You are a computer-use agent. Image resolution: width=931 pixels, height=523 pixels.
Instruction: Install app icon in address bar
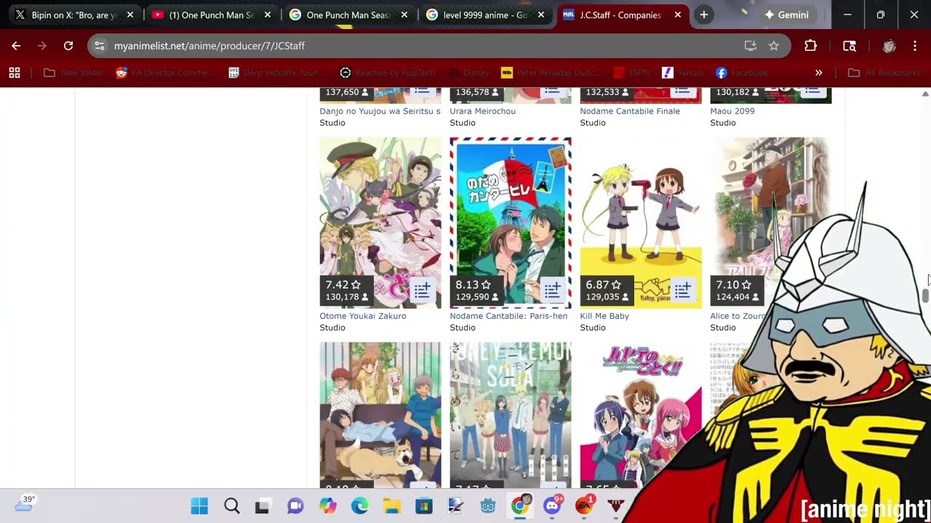click(750, 46)
